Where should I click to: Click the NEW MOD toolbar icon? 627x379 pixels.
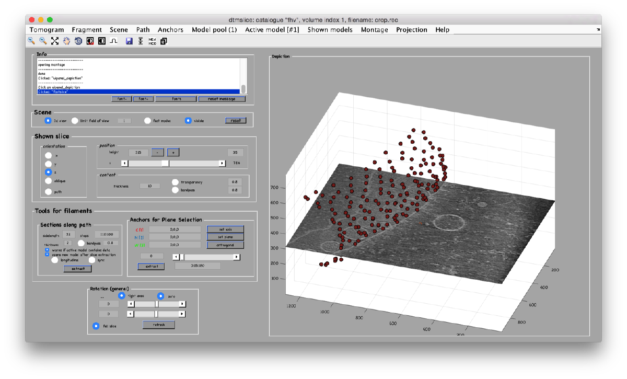[153, 41]
